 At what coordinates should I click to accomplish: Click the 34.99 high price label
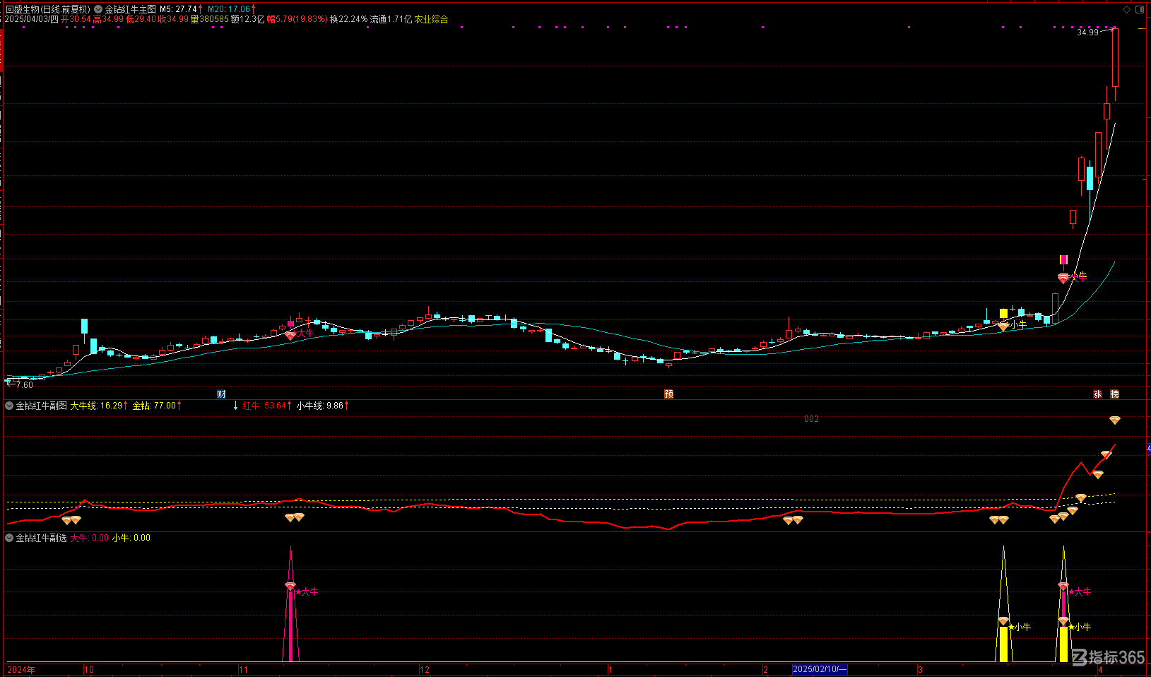1087,33
